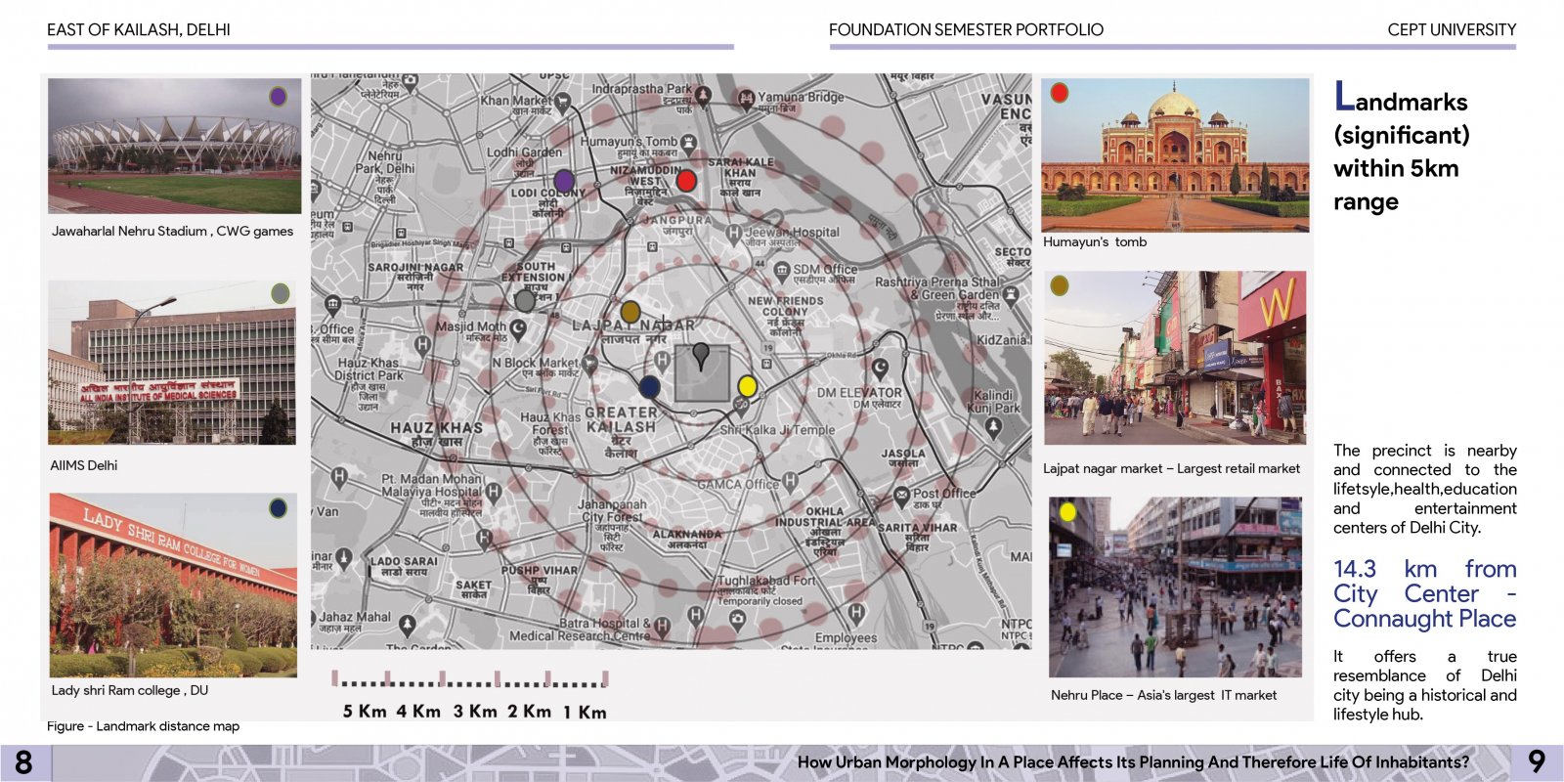This screenshot has width=1564, height=782.
Task: Click 'OKHLA INDUSTRIAL AREA' map label
Action: (x=825, y=517)
